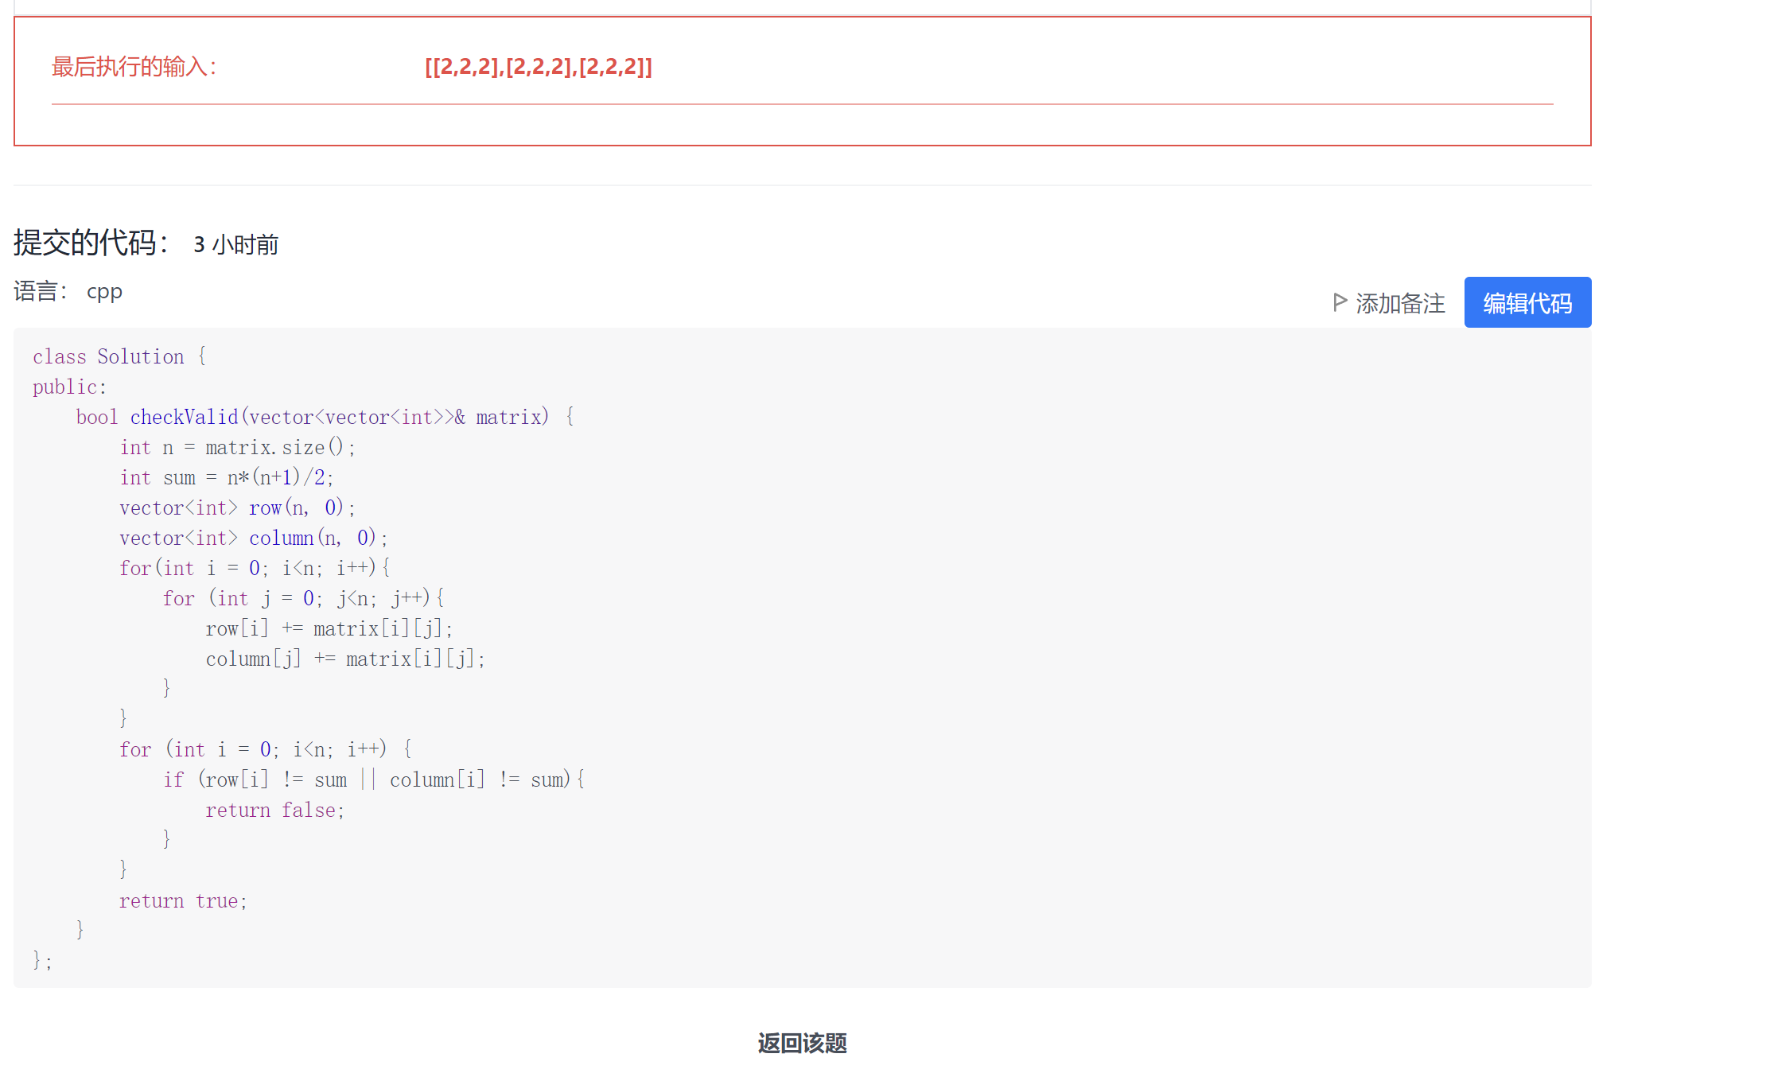The height and width of the screenshot is (1077, 1770).
Task: Click the 'return true;' code line
Action: tap(183, 900)
